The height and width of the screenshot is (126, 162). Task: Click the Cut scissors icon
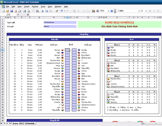coord(43,11)
